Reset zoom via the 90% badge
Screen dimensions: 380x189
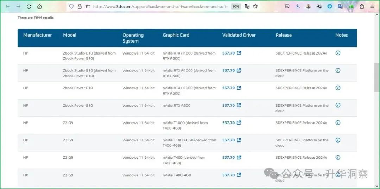236,6
